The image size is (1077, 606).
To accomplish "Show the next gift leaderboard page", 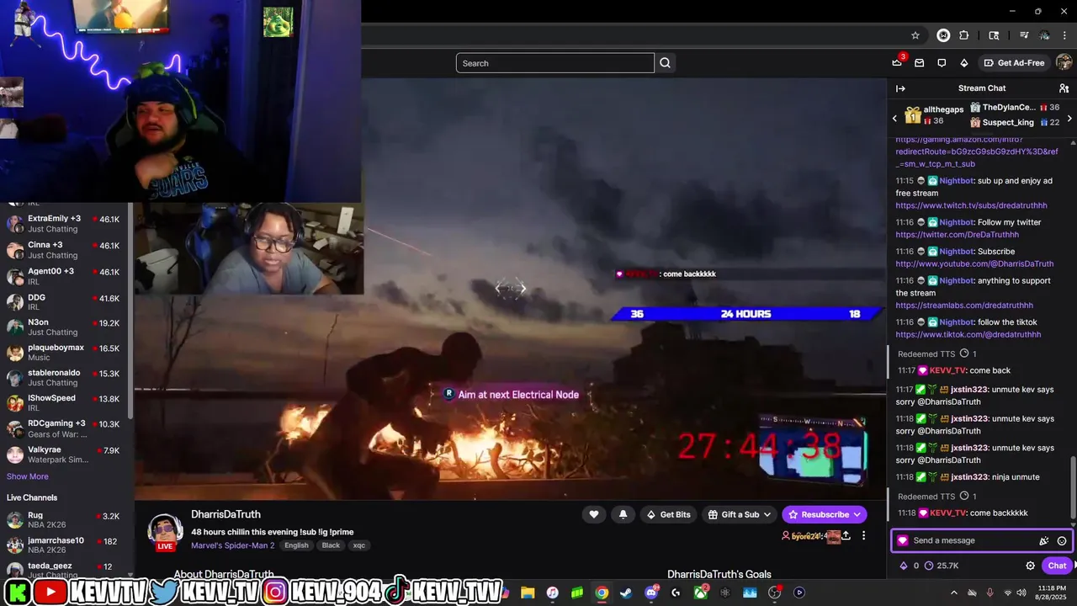I will point(1069,119).
